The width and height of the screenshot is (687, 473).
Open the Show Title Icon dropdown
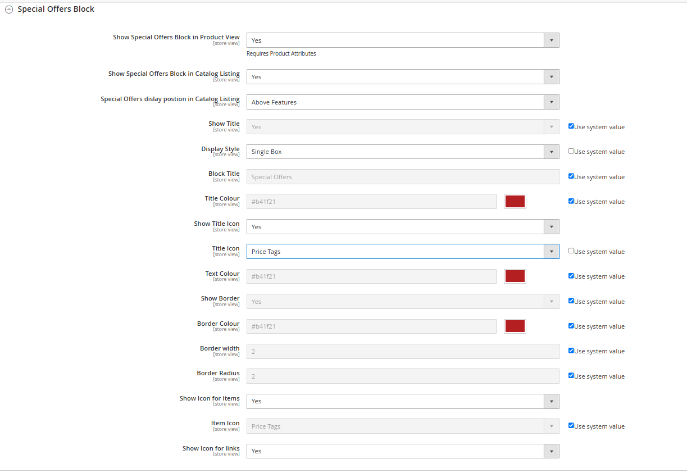click(402, 227)
